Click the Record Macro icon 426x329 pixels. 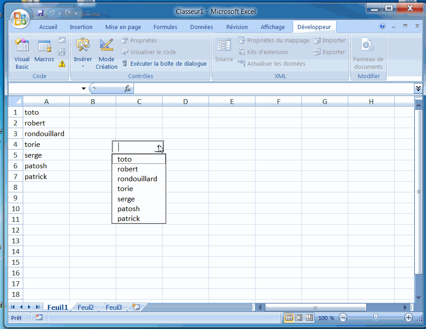click(62, 40)
